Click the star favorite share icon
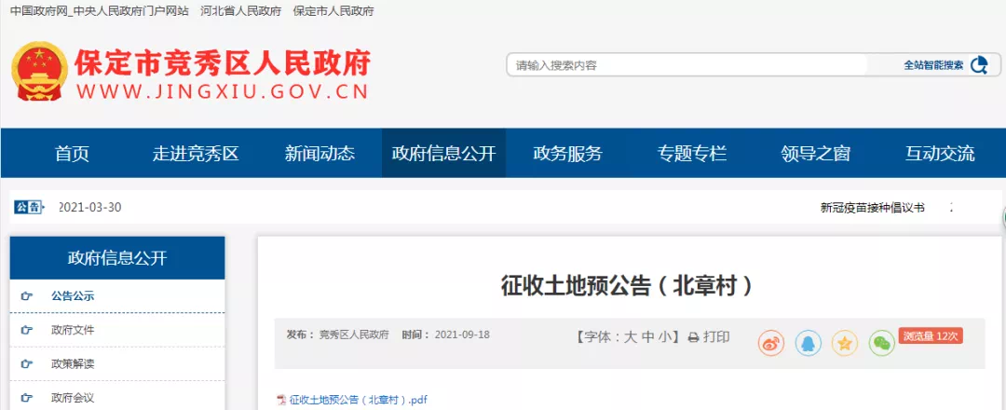 point(844,343)
